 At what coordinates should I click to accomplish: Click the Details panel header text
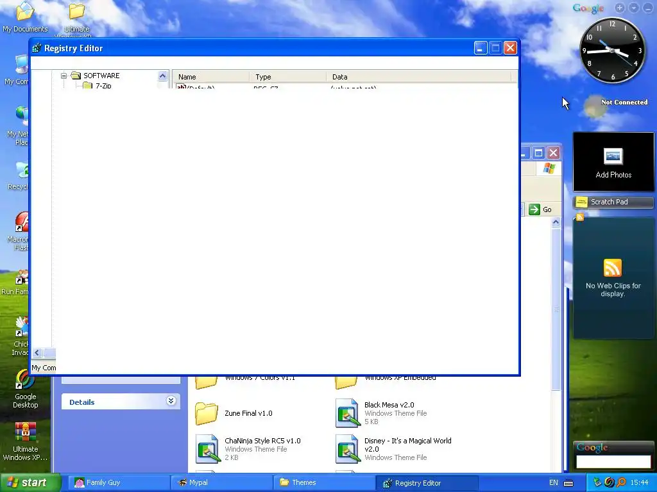81,402
